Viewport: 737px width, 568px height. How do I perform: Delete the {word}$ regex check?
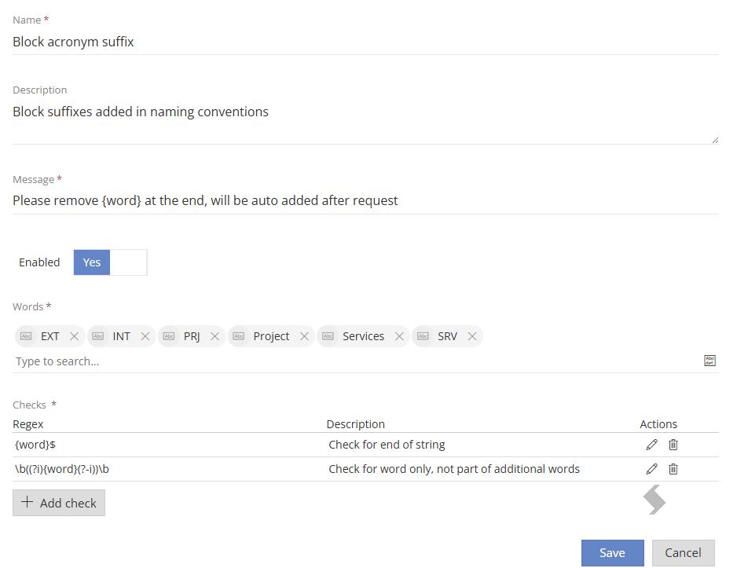(673, 445)
